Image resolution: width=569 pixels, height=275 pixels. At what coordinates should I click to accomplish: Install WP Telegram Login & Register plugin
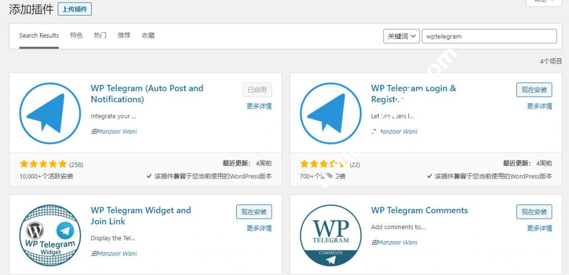click(x=534, y=89)
